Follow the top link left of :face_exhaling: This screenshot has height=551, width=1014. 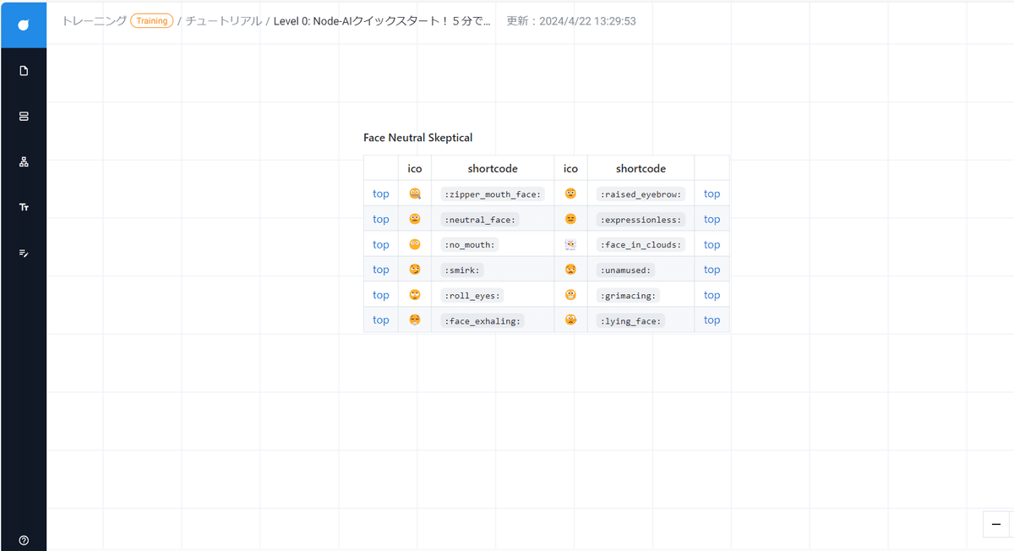[x=381, y=319]
